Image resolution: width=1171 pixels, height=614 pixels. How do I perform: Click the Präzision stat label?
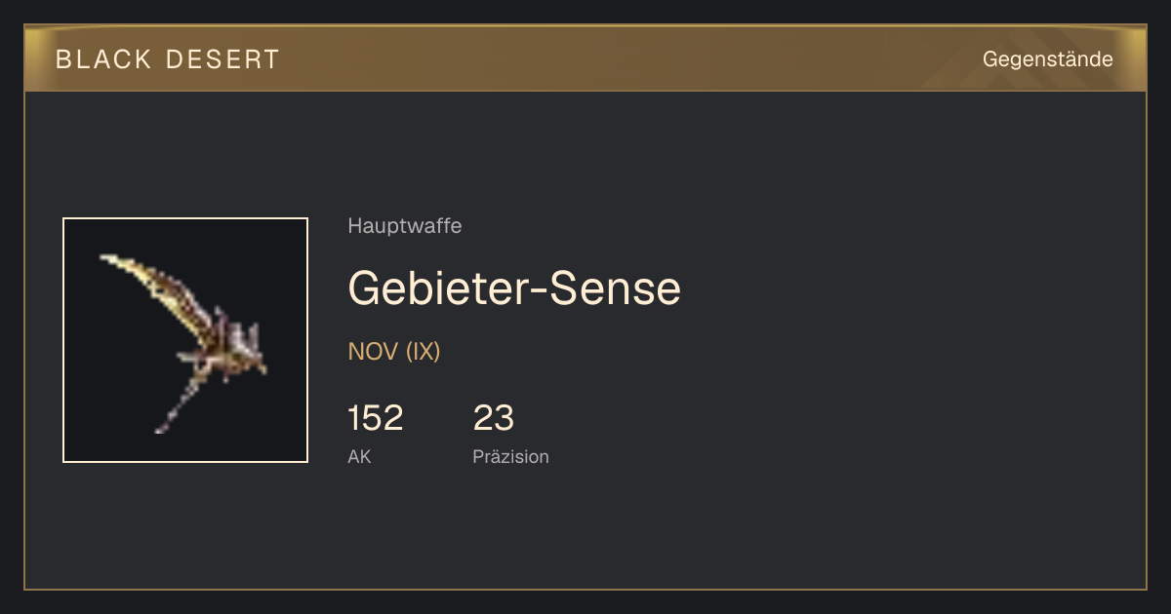click(511, 456)
